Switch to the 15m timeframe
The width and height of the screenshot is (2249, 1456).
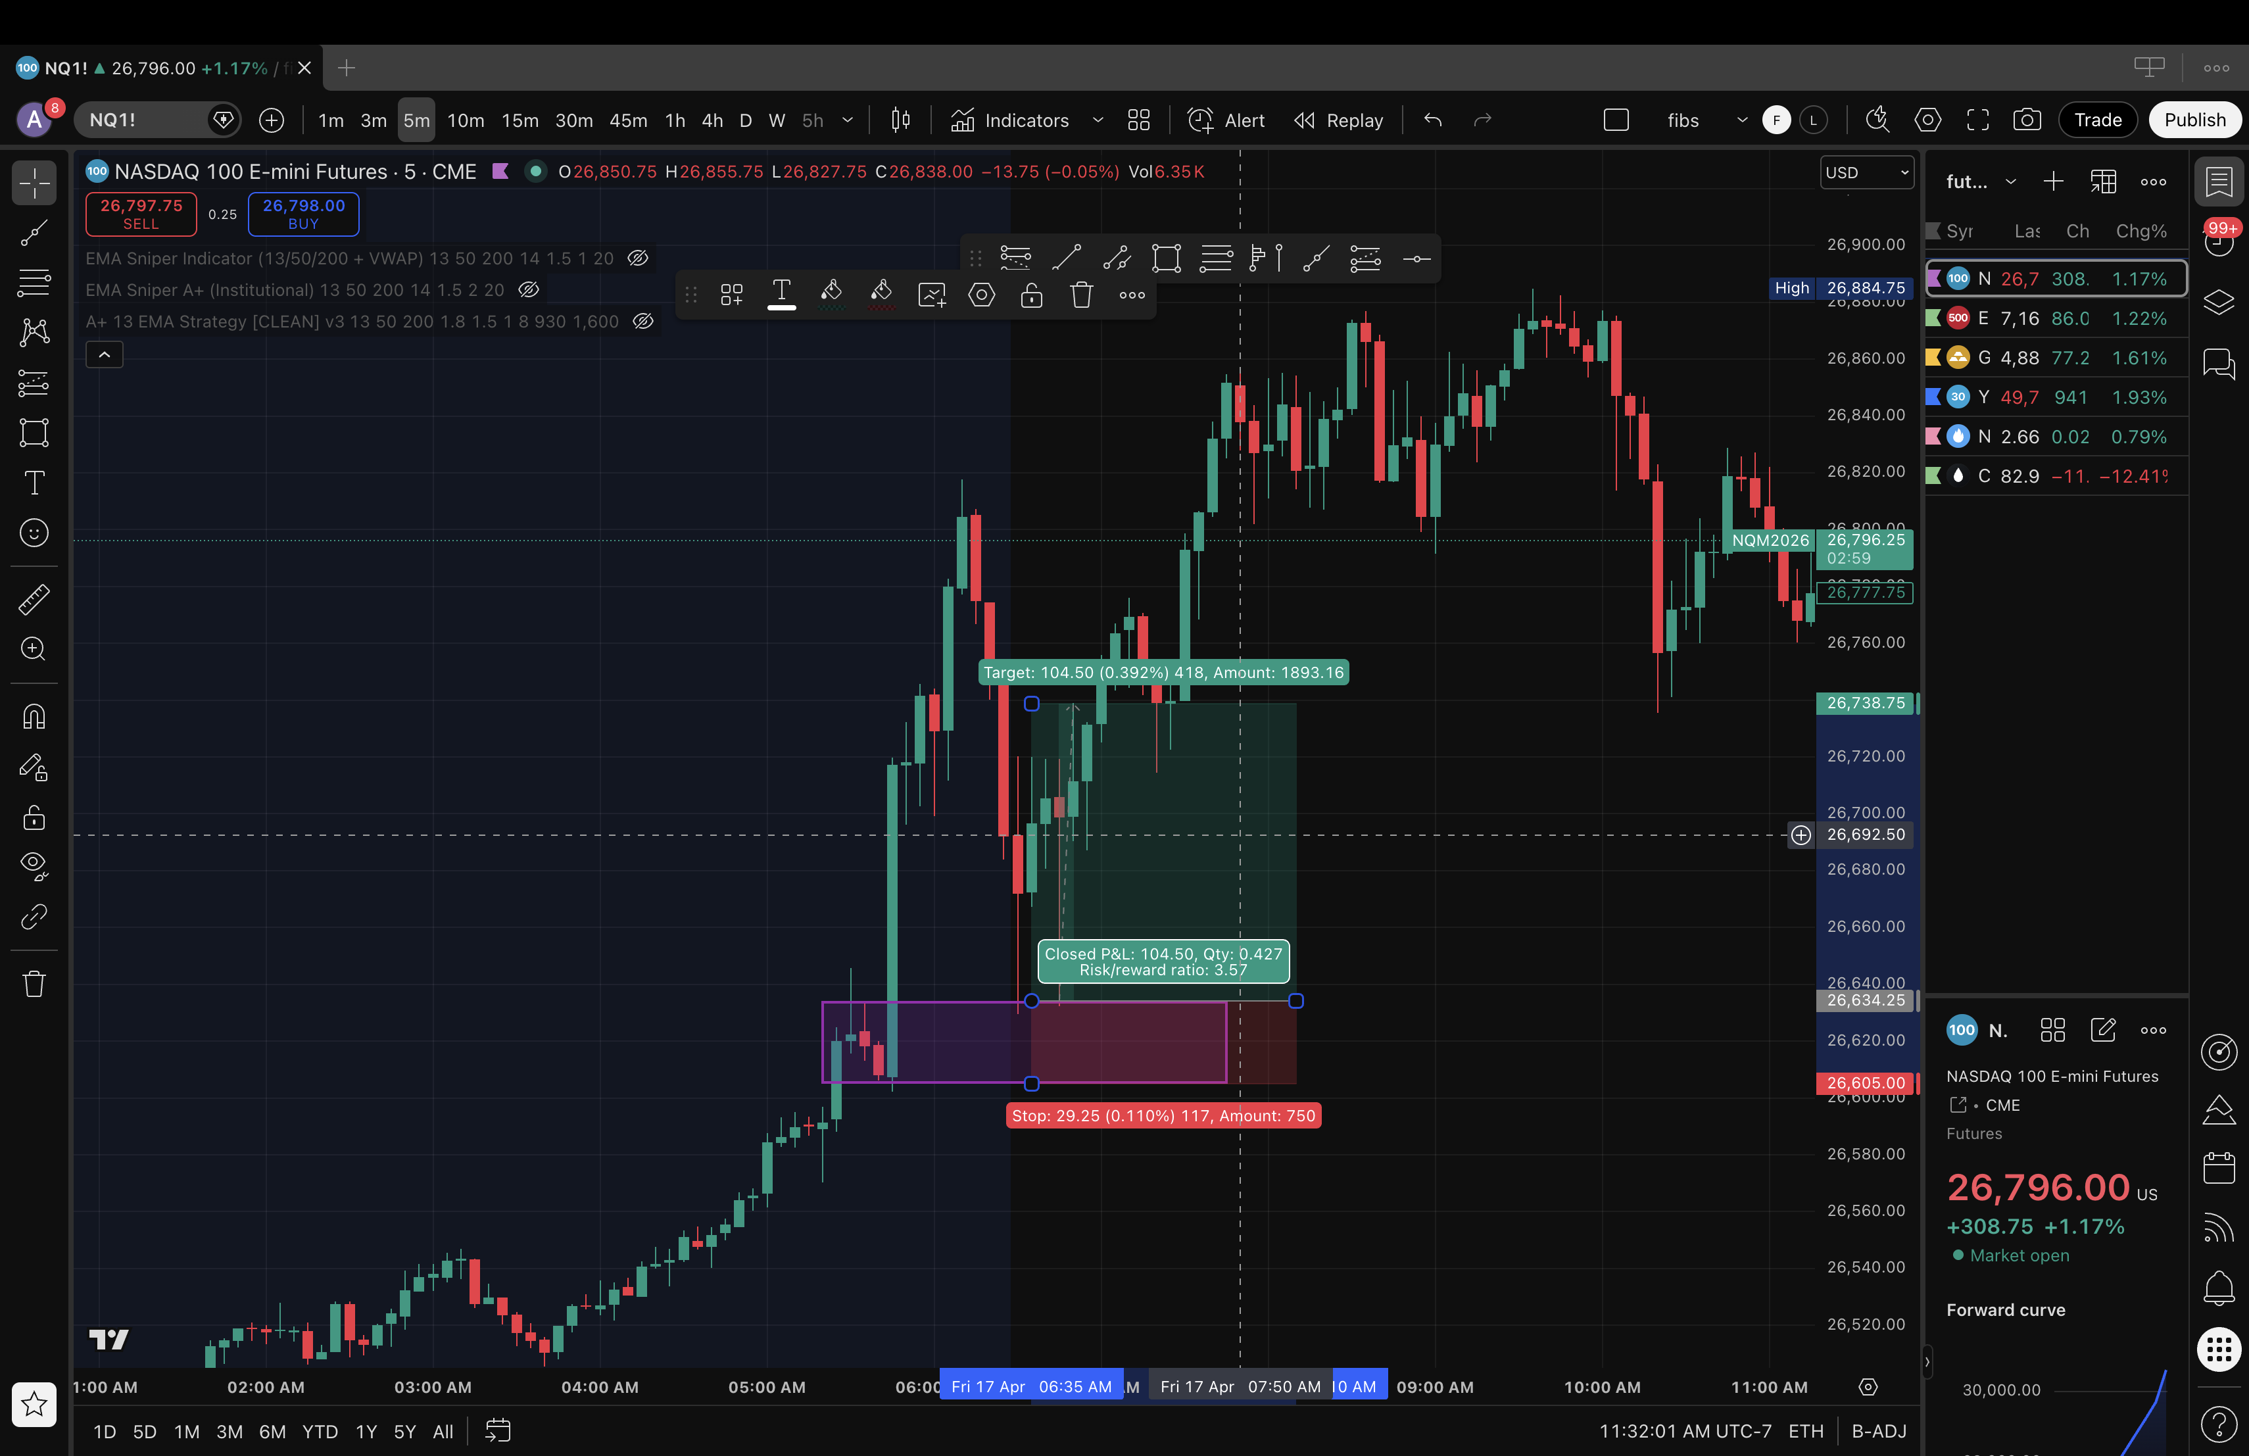click(x=520, y=120)
